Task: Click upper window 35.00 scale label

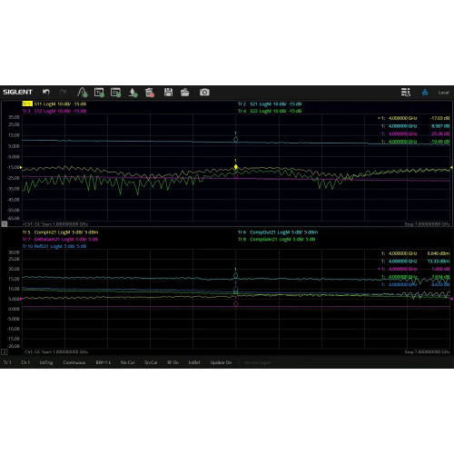Action: [x=14, y=117]
